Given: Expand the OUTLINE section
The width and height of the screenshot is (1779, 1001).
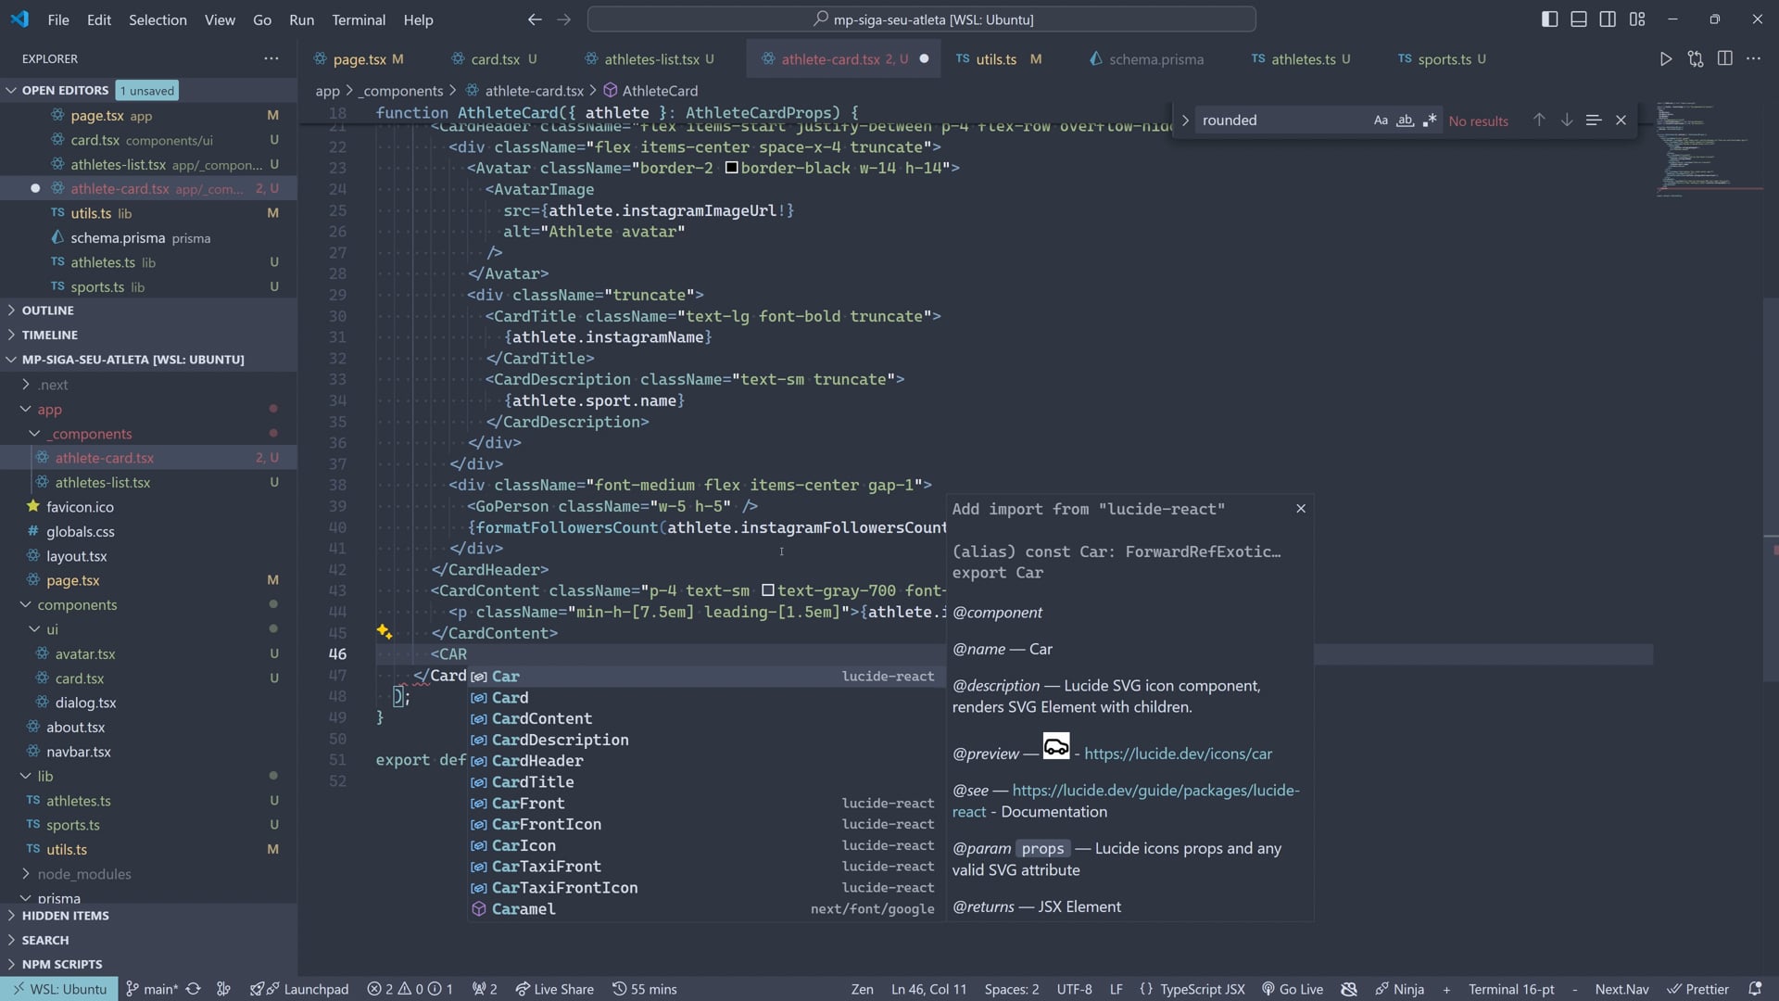Looking at the screenshot, I should [48, 310].
